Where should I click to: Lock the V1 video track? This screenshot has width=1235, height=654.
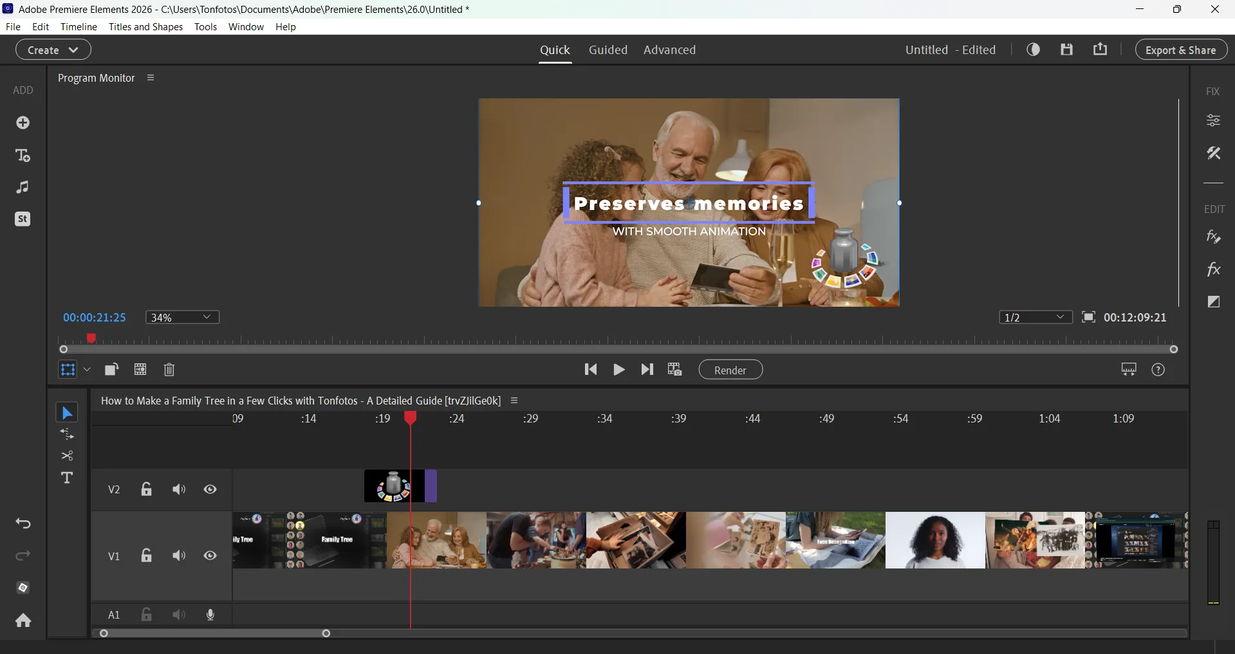click(x=146, y=556)
